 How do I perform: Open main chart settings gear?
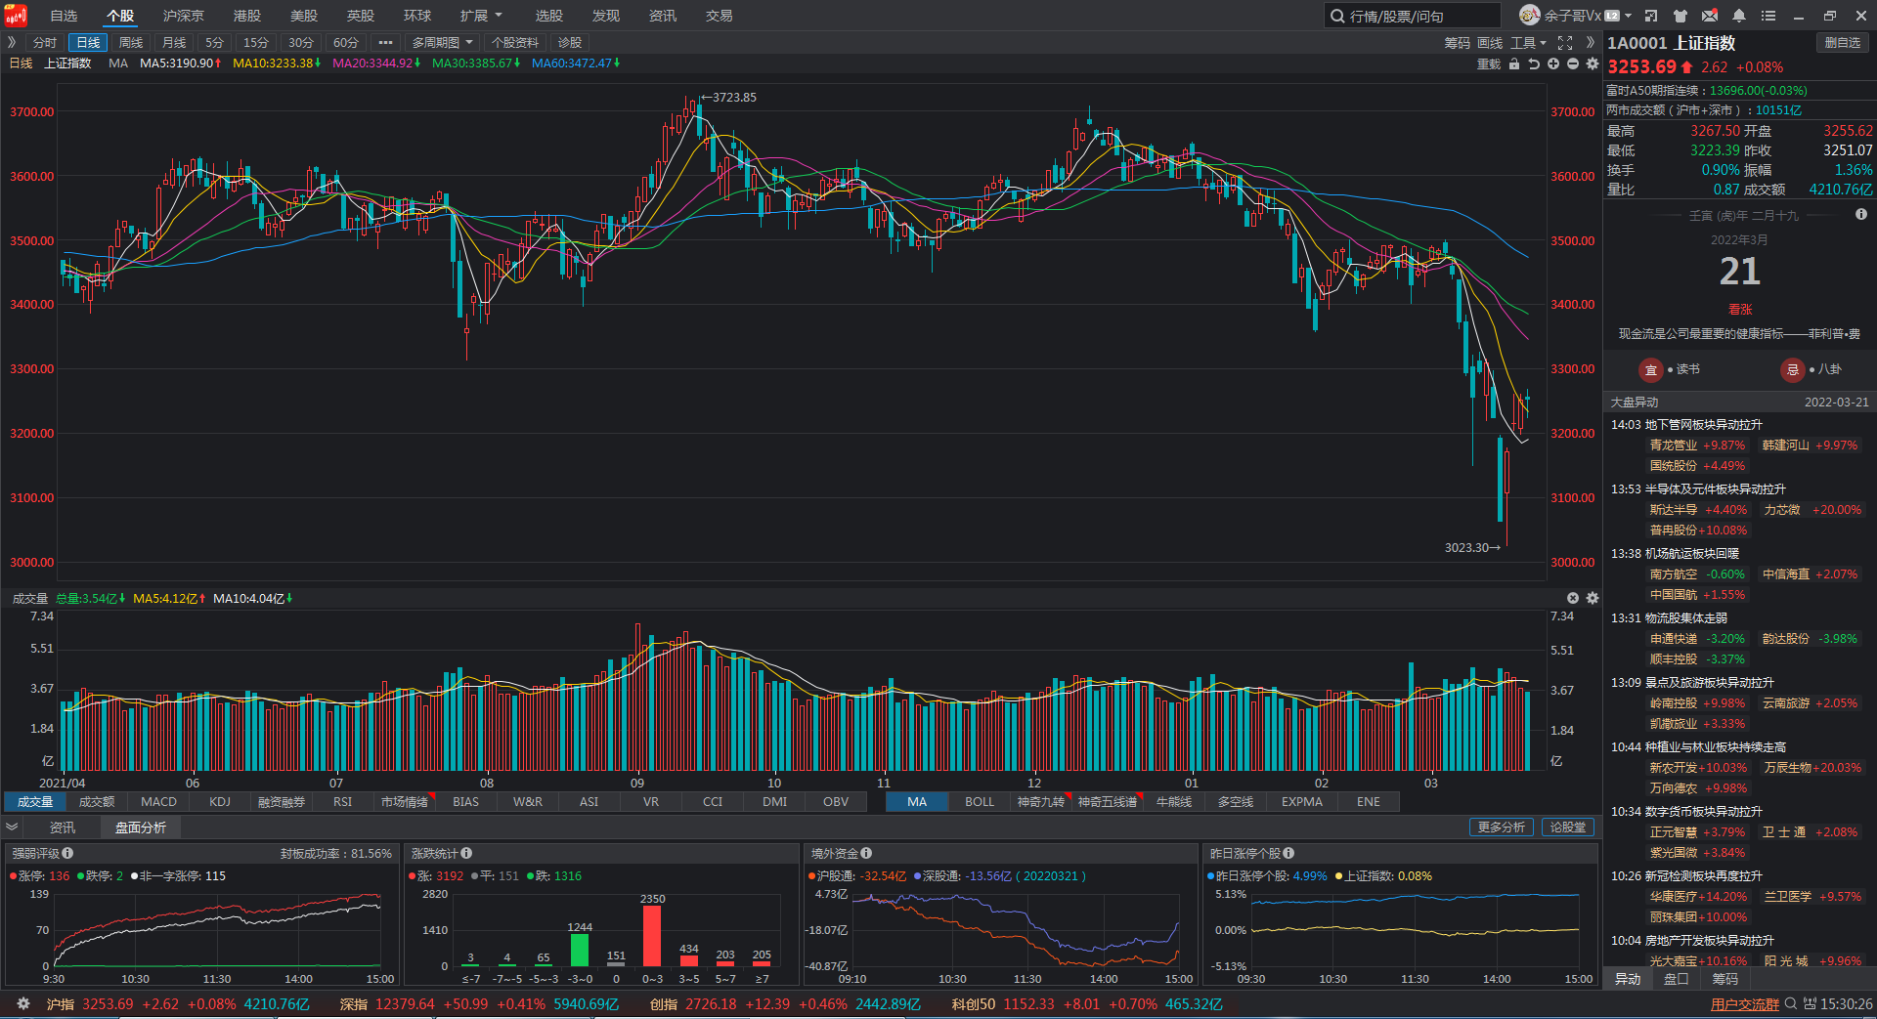[1593, 64]
